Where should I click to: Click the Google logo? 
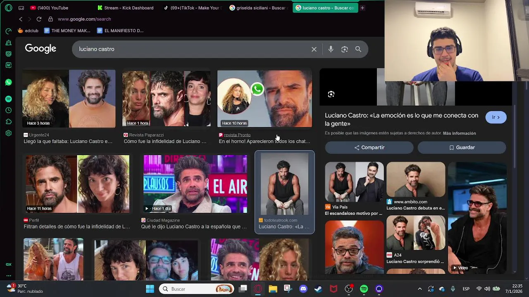[41, 49]
